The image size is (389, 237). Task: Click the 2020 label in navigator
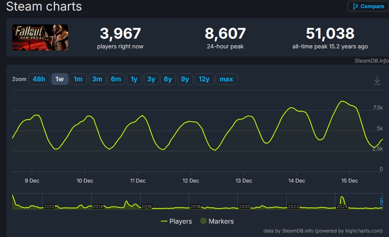[x=244, y=207]
